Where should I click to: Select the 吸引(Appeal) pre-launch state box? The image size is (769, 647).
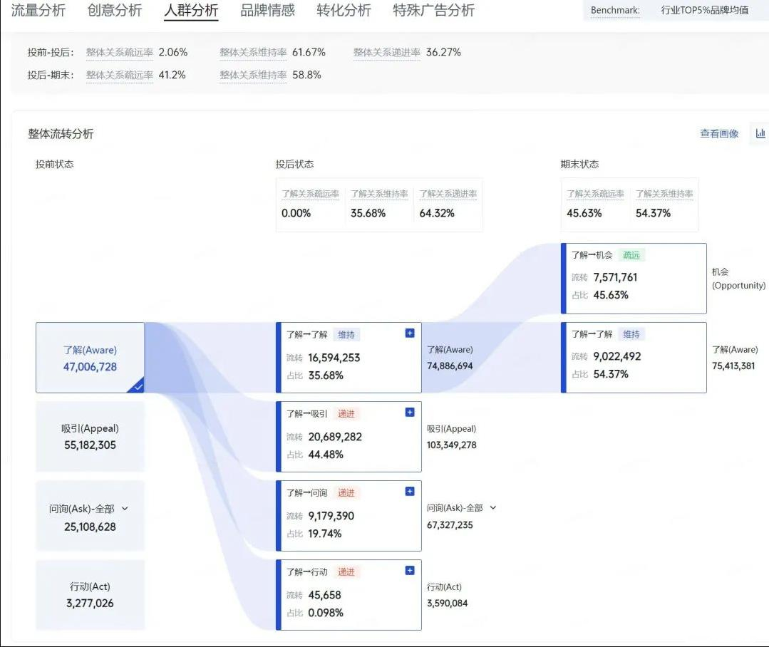point(90,437)
